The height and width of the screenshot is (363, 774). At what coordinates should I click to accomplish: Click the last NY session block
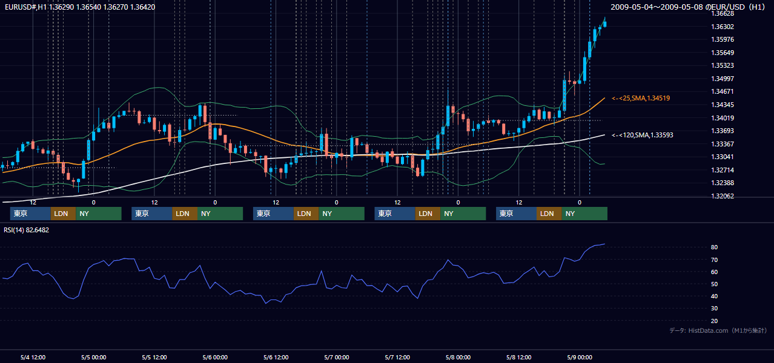[x=584, y=214]
